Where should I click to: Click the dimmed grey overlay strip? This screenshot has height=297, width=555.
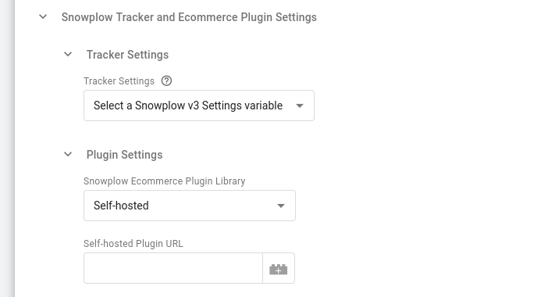click(7, 148)
